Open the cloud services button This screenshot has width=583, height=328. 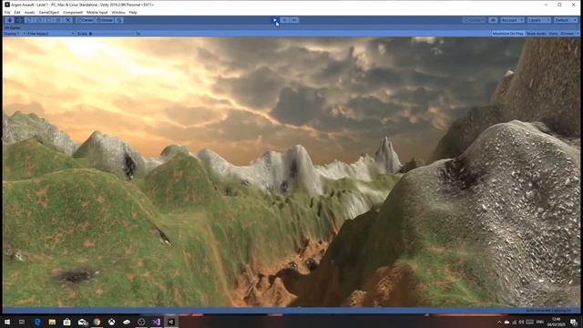pos(493,20)
